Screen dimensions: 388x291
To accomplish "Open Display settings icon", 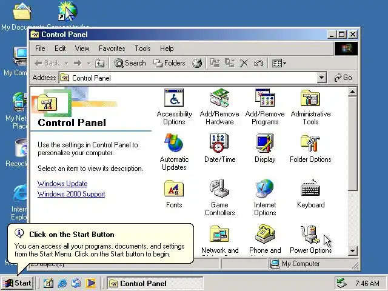I will pos(265,143).
